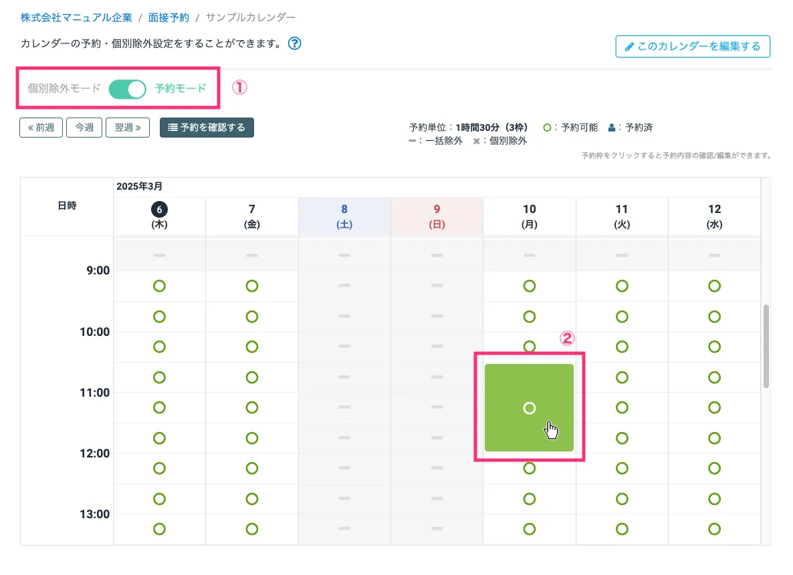Toggle the 個別除外モード / 予約モード switch

pyautogui.click(x=127, y=88)
